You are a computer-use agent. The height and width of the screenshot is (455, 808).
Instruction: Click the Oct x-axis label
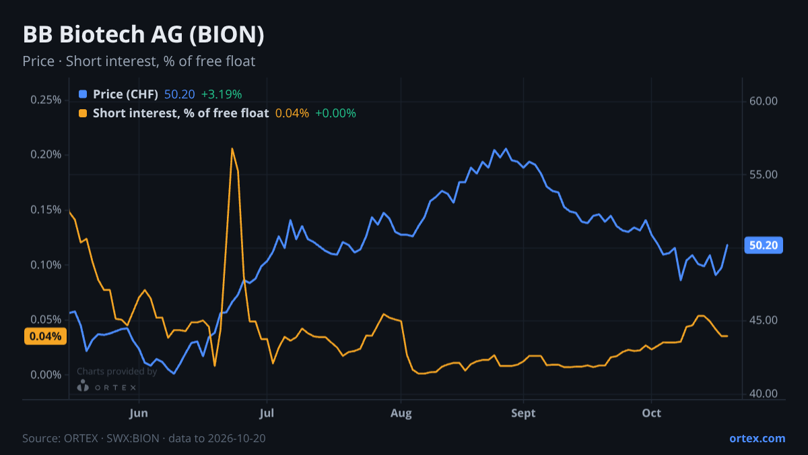click(x=651, y=413)
